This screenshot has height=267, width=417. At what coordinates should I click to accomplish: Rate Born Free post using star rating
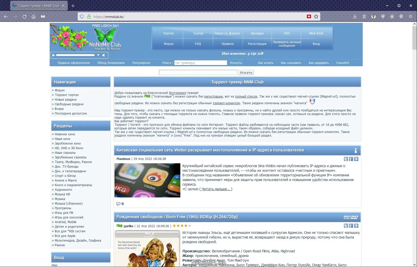pyautogui.click(x=182, y=226)
